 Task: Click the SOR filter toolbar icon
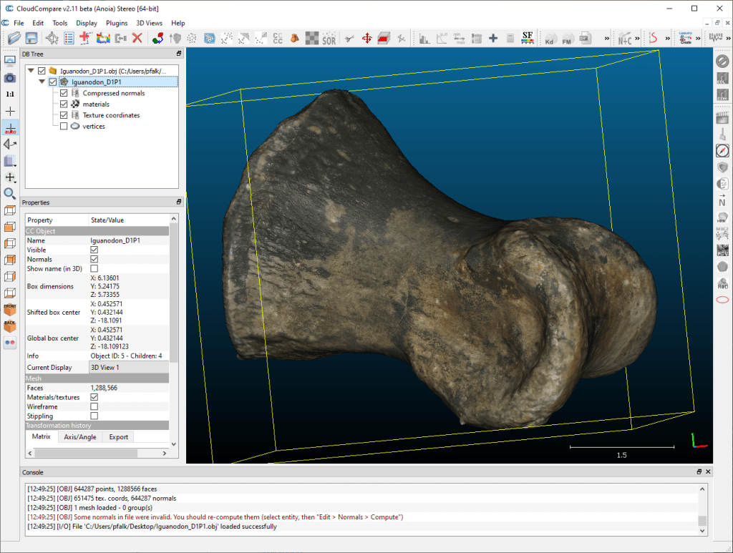[x=329, y=38]
